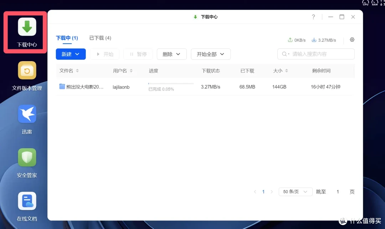The image size is (385, 229).
Task: Switch to 下载中 (1) tab
Action: (67, 38)
